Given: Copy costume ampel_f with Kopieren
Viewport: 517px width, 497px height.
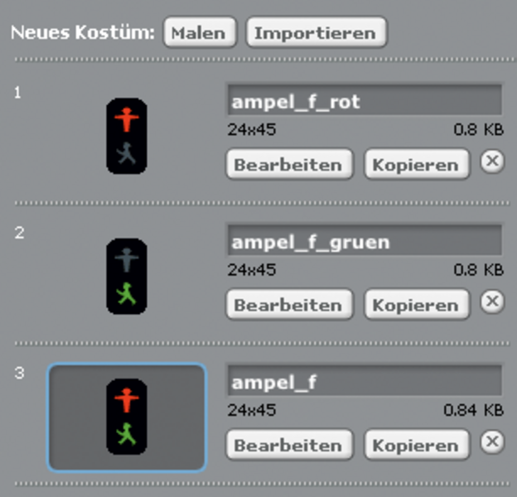Looking at the screenshot, I should pos(415,445).
